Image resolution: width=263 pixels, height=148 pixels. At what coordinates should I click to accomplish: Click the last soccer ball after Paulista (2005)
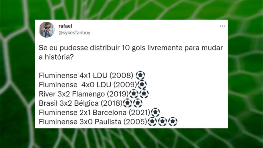(173, 121)
